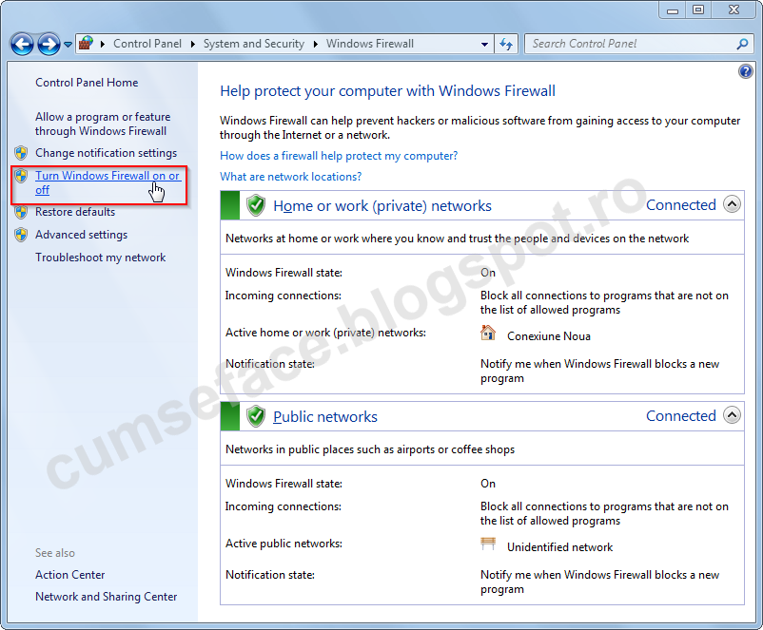Expand breadcrumb arrow after System and Security
The image size is (763, 630).
[316, 44]
